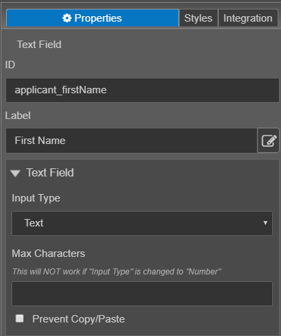Click the empty Max Characters input box
The image size is (281, 336).
pyautogui.click(x=142, y=293)
